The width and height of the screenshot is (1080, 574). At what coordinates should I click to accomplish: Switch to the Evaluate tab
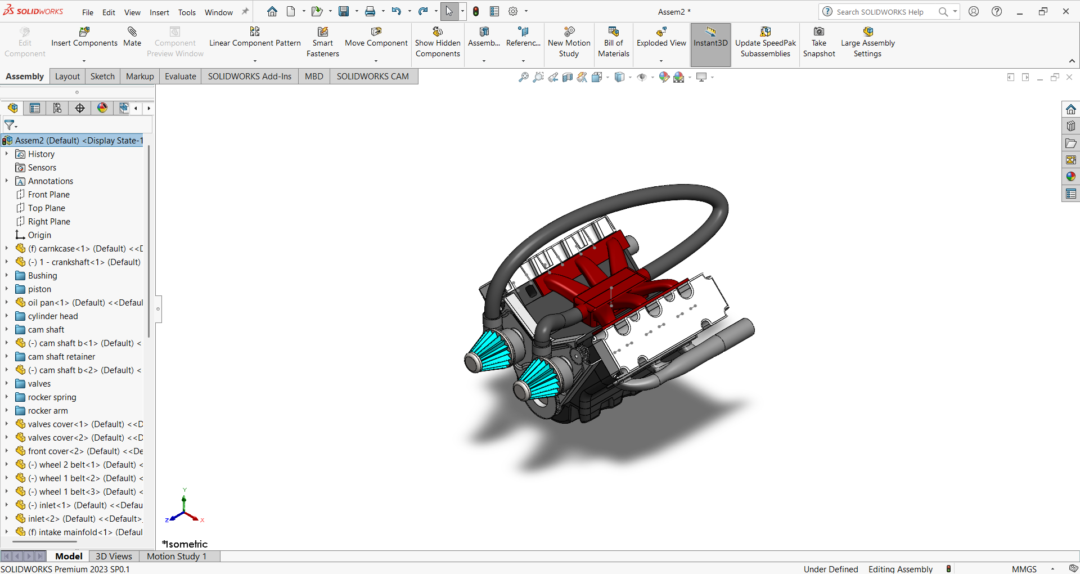[180, 77]
